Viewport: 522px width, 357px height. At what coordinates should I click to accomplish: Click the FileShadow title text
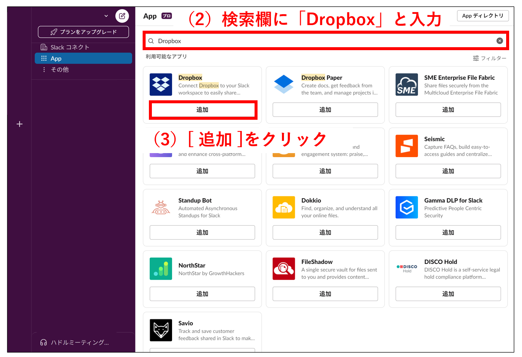pyautogui.click(x=317, y=262)
